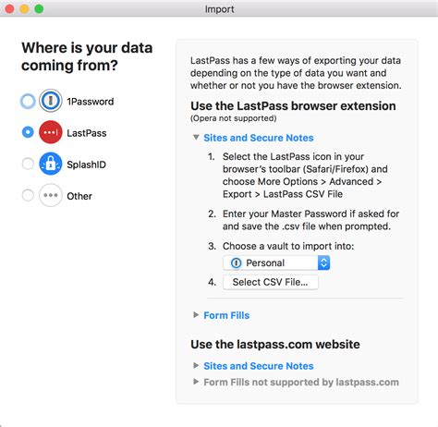Image resolution: width=438 pixels, height=427 pixels.
Task: Click the Where is your data coming from heading
Action: click(x=87, y=56)
